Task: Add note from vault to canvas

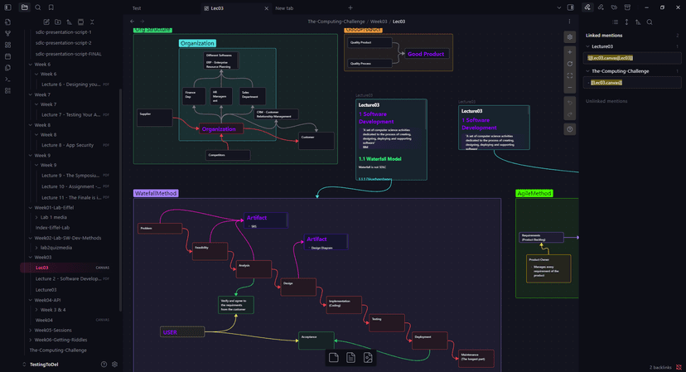Action: tap(350, 358)
